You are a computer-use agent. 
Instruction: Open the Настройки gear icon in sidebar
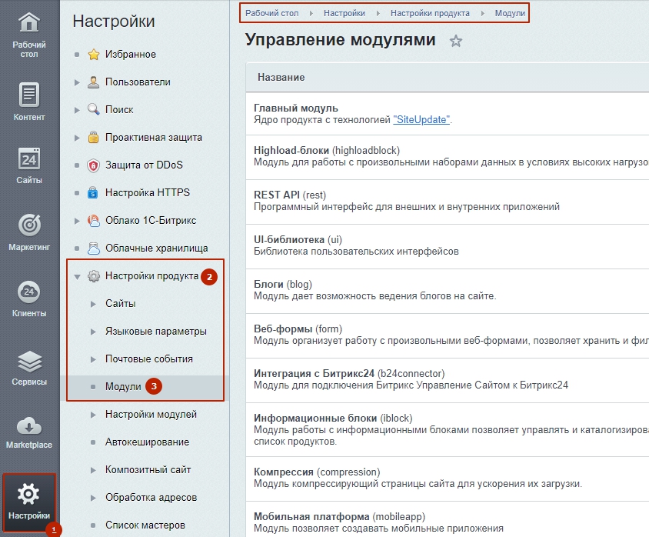pyautogui.click(x=29, y=493)
